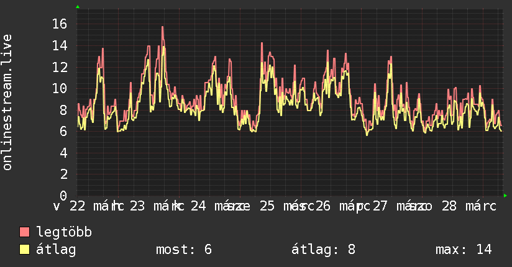Click the y-axis label 2

pyautogui.click(x=63, y=174)
